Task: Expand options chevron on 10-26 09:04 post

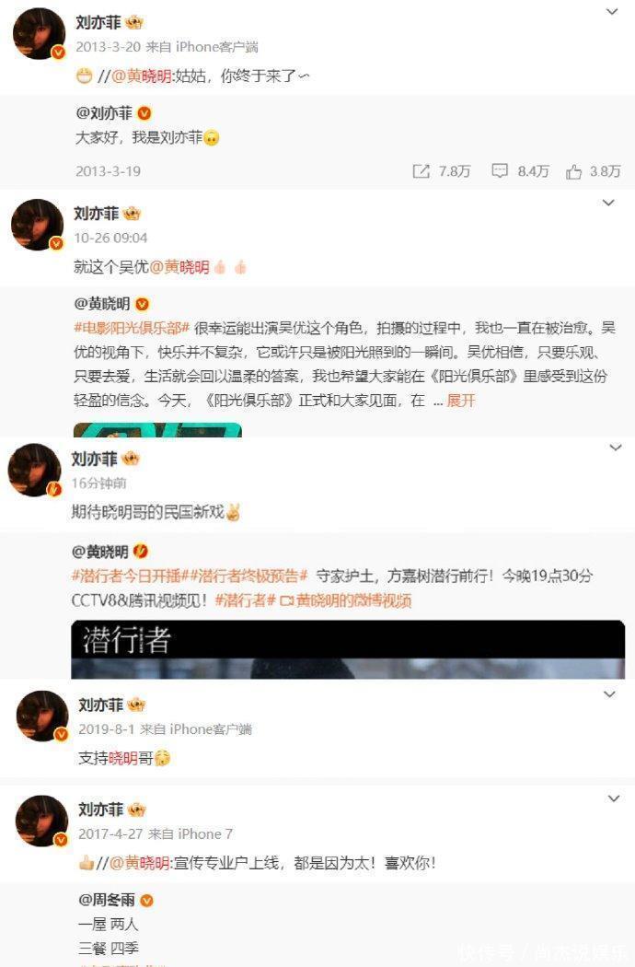Action: pyautogui.click(x=608, y=203)
